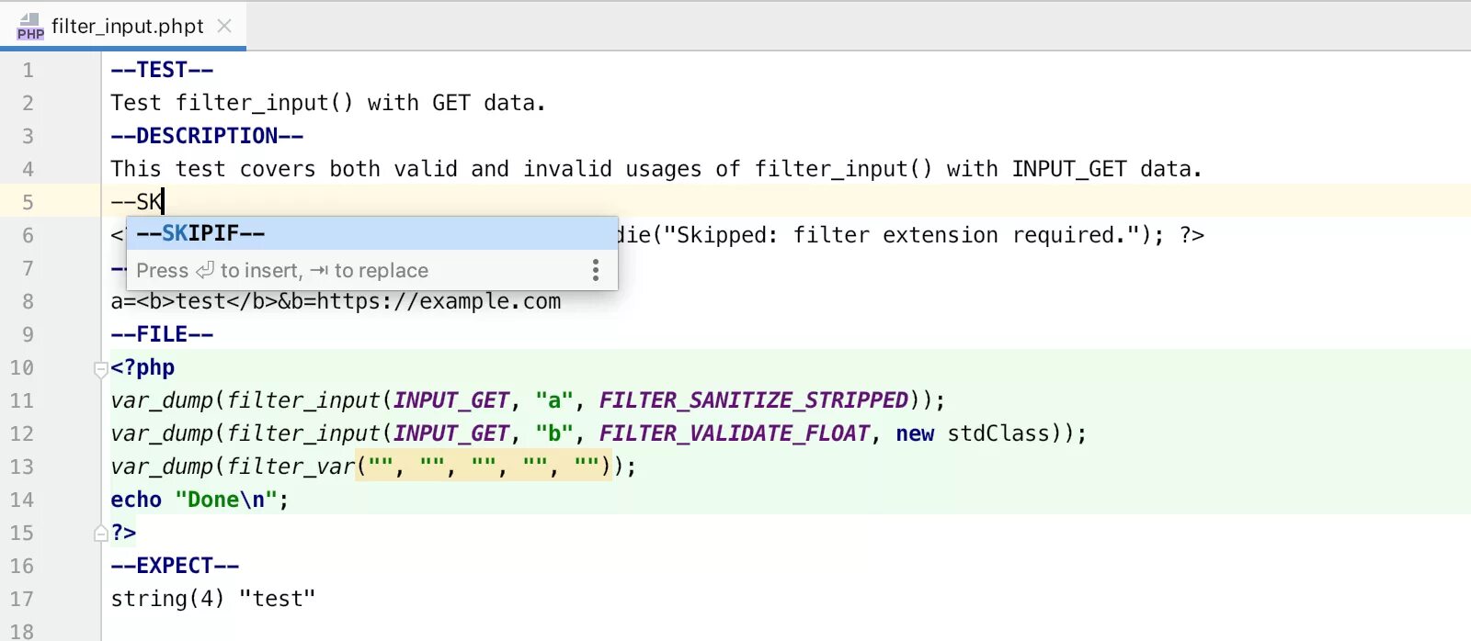This screenshot has width=1471, height=641.
Task: Click the fold end marker at line 15
Action: [x=101, y=534]
